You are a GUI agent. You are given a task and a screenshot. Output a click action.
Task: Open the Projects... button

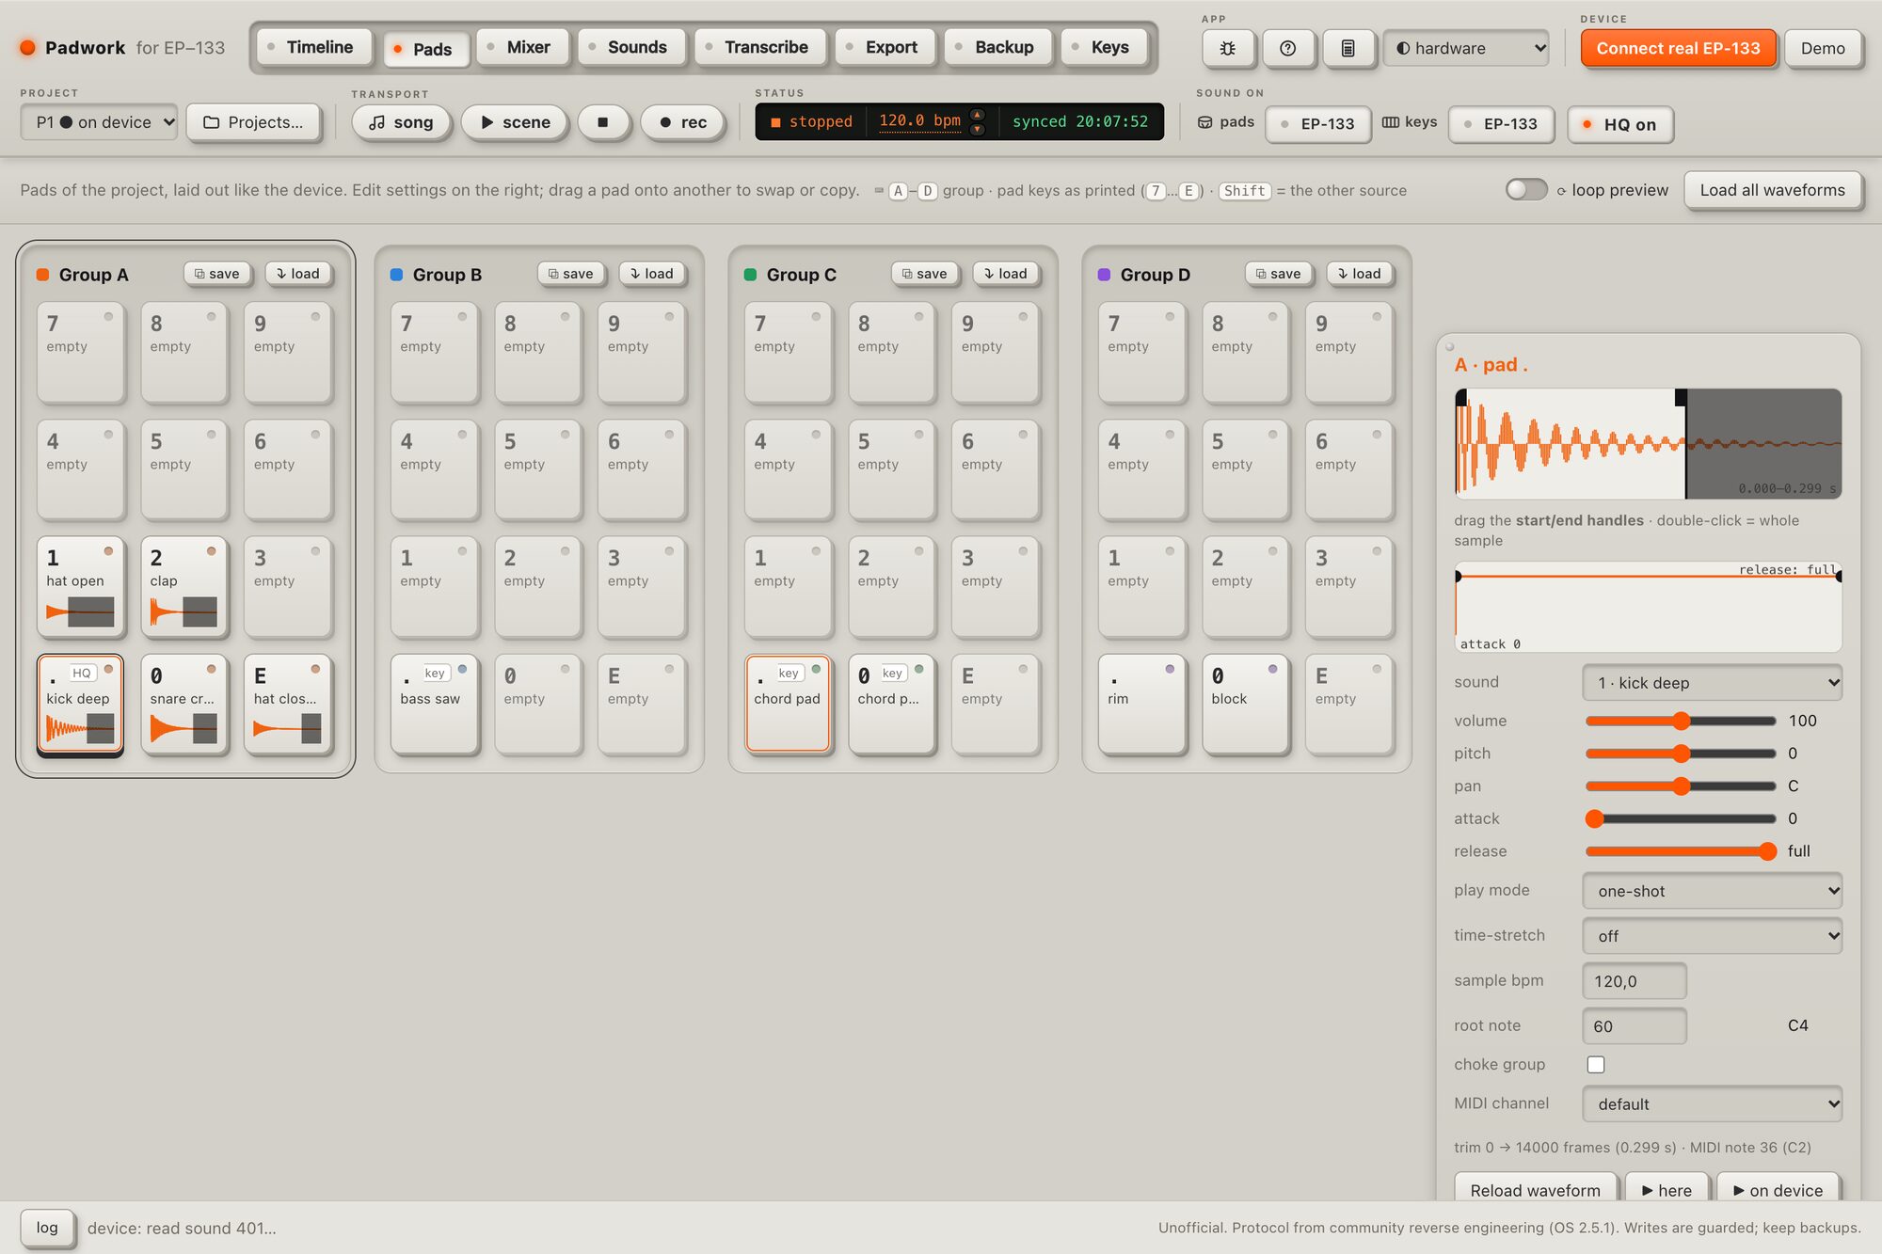pyautogui.click(x=254, y=122)
